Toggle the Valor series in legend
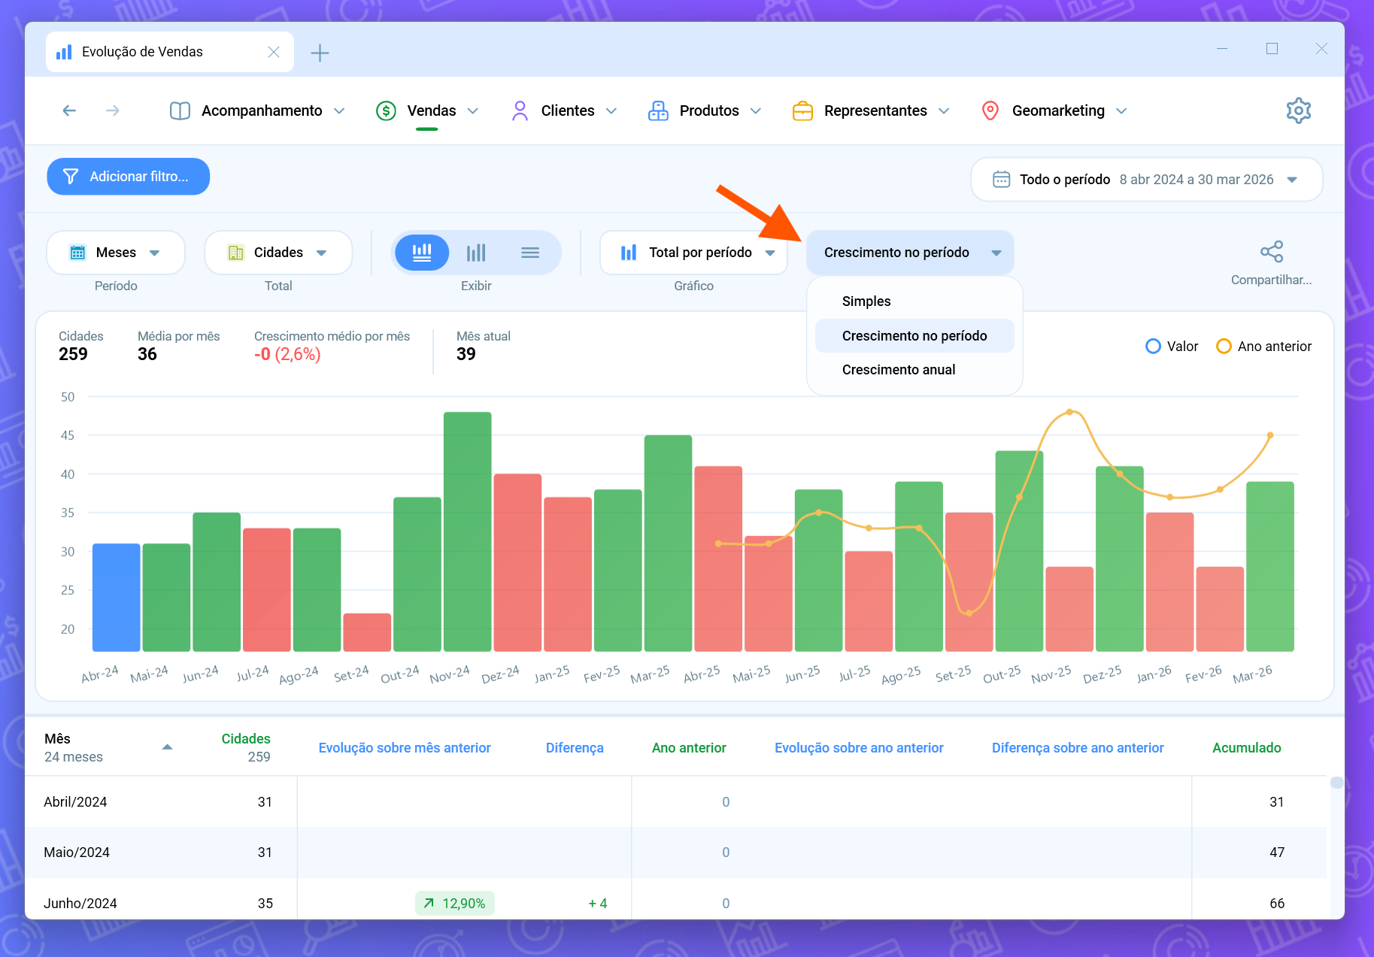 (1171, 347)
